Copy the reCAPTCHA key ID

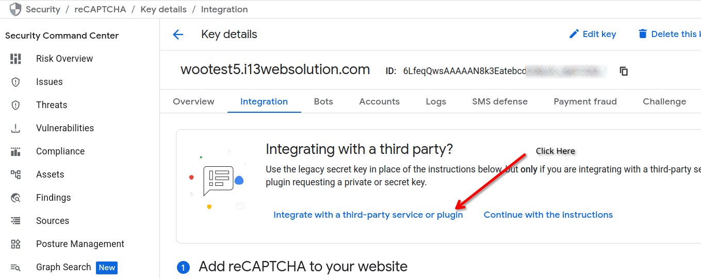point(624,71)
